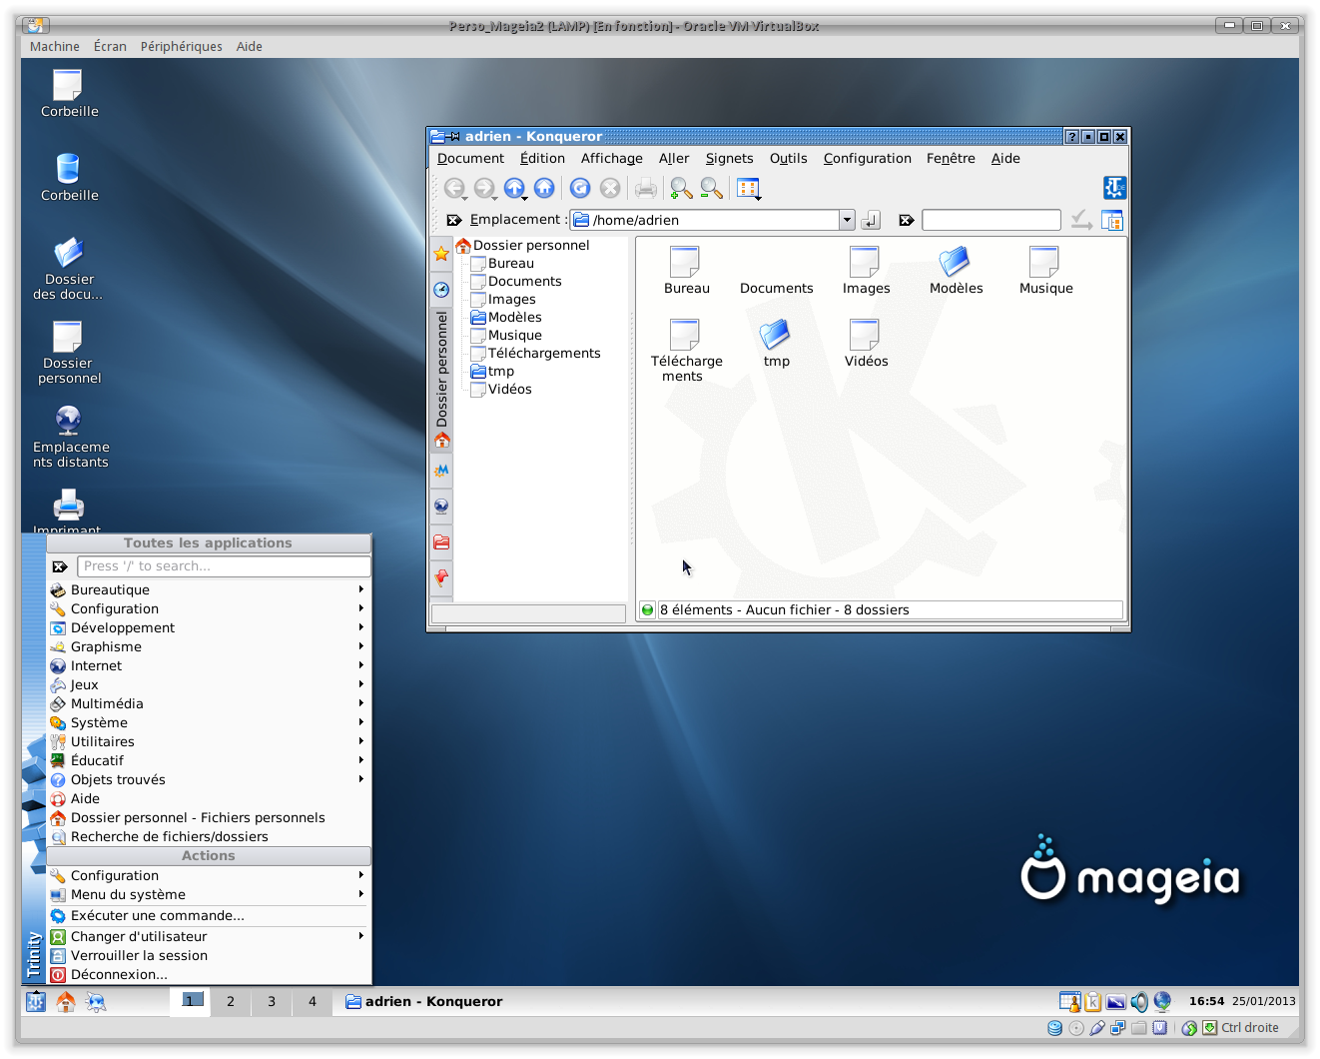This screenshot has height=1059, width=1320.
Task: Select the Musique folder in file view
Action: 1045,271
